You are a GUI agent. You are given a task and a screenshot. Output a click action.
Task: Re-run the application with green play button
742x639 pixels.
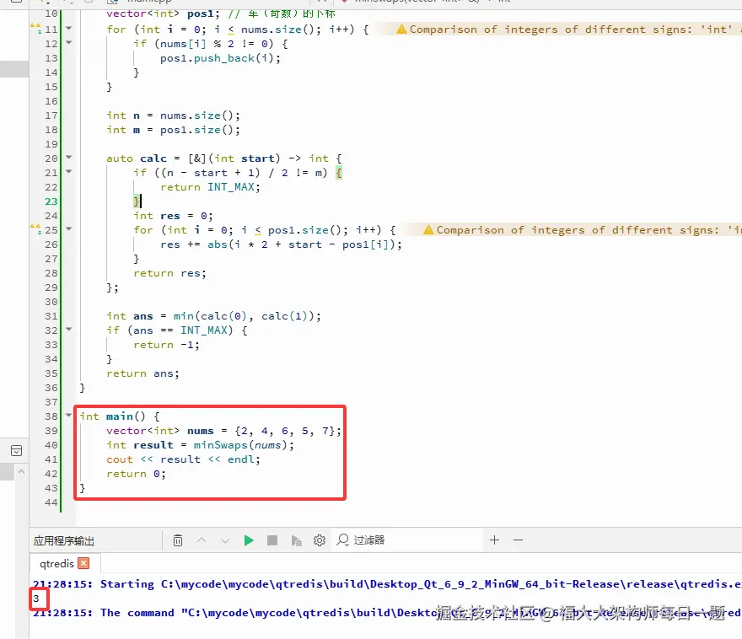(249, 540)
